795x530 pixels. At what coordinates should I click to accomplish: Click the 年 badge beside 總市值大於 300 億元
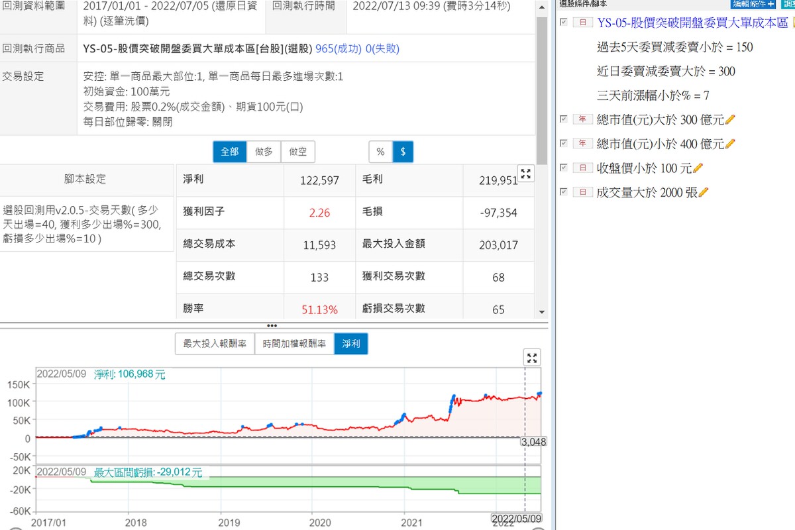tap(583, 119)
